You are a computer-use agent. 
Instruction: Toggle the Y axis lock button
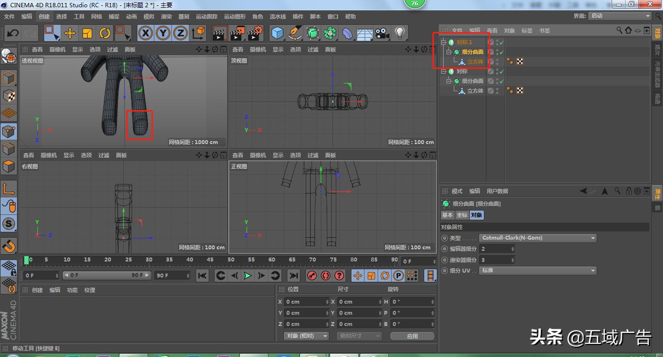(164, 33)
